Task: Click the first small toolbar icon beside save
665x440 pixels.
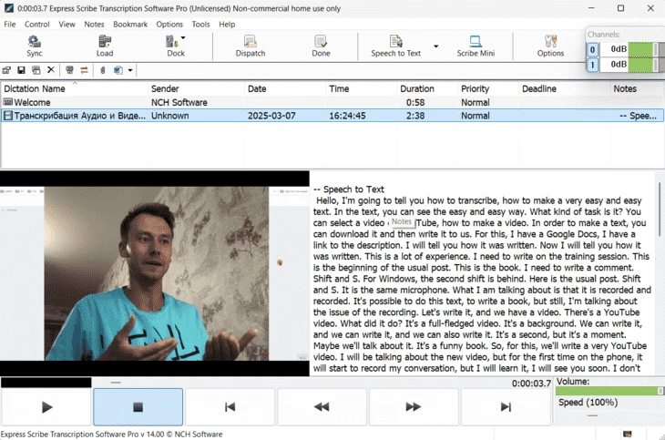Action: point(6,70)
